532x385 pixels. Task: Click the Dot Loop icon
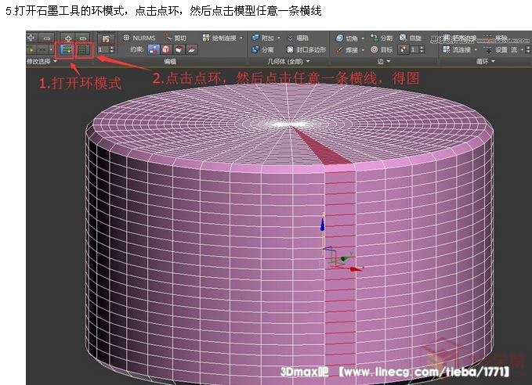point(43,49)
